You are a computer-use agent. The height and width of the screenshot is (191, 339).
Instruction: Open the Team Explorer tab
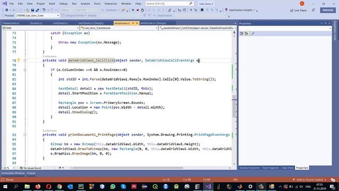pos(271,168)
